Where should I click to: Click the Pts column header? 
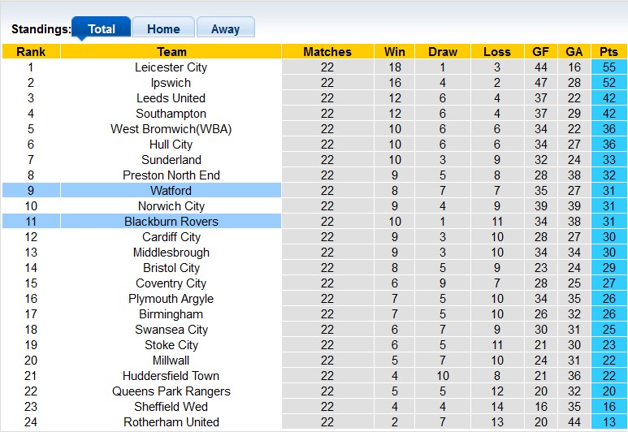(609, 52)
